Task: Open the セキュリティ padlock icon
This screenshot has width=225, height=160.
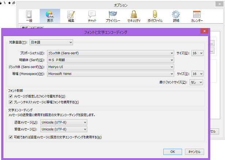Action: tap(134, 16)
